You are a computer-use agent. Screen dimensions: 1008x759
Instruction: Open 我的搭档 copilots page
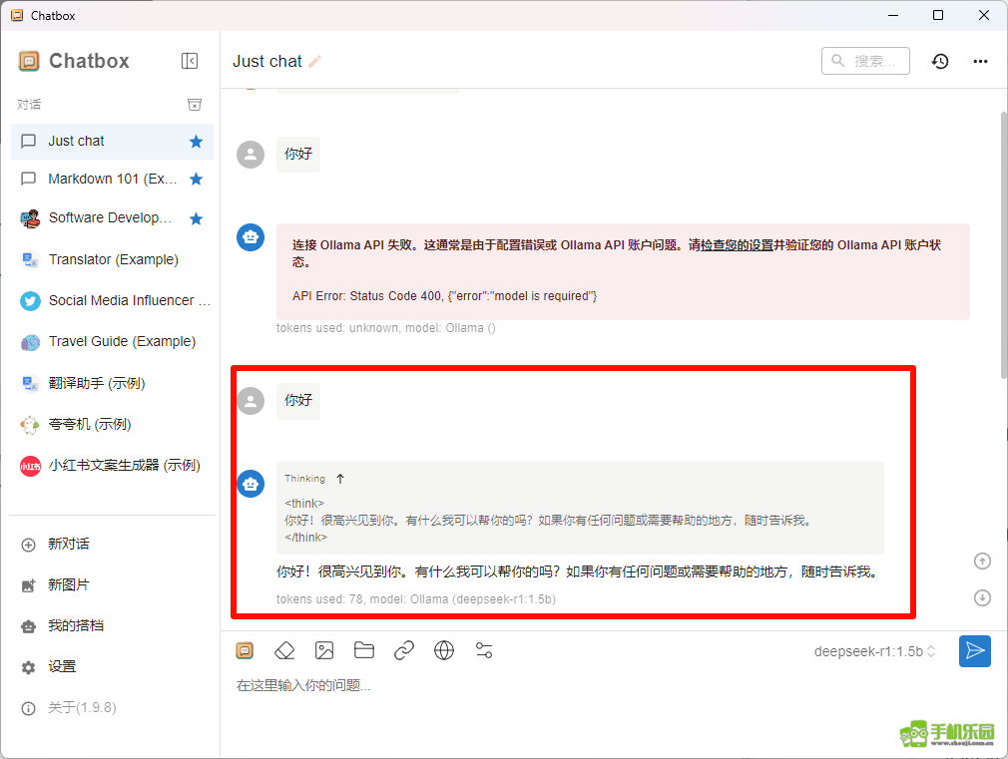point(112,626)
